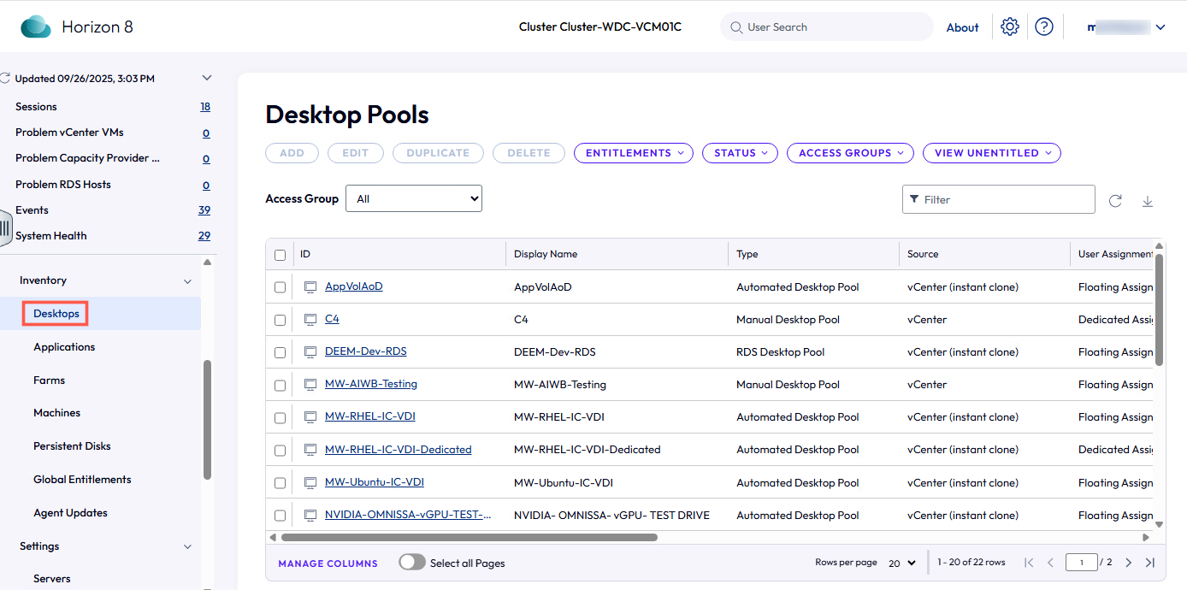Go to next page arrow icon
This screenshot has width=1187, height=590.
coord(1128,563)
